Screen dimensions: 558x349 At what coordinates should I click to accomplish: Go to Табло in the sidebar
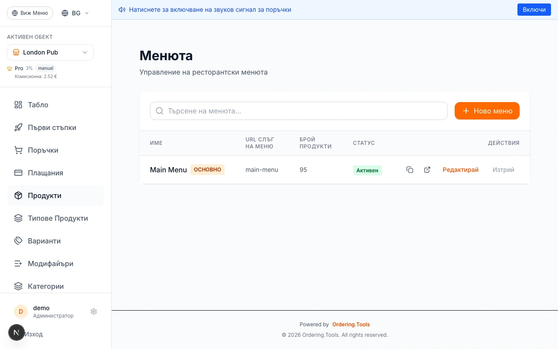click(55, 105)
